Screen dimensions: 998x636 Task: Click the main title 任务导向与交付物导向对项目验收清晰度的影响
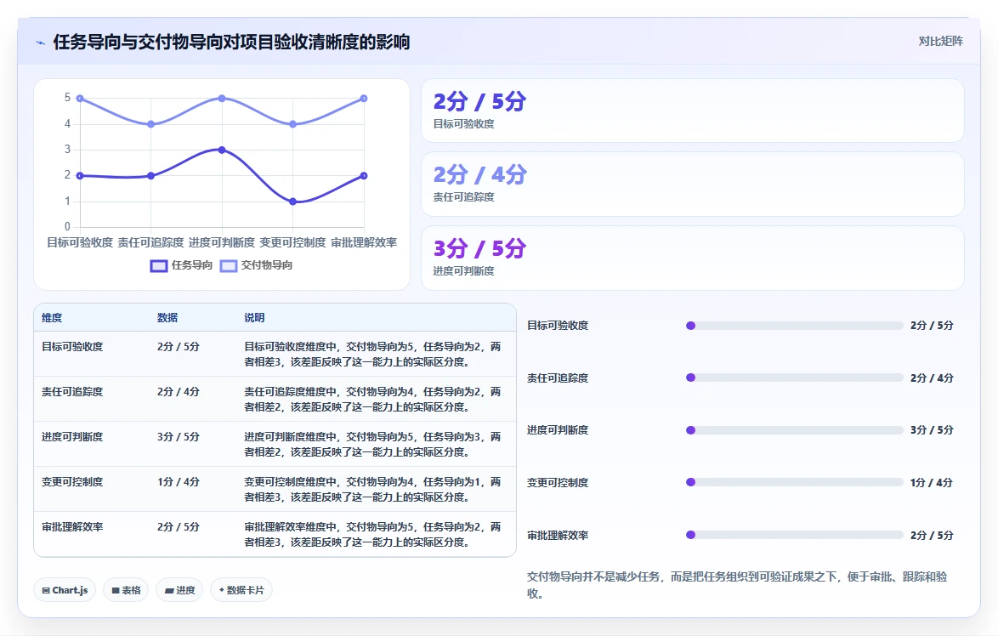[x=232, y=42]
